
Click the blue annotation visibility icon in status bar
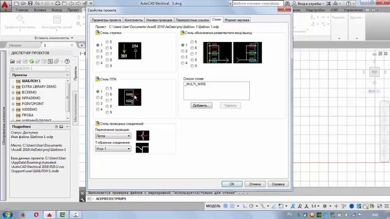click(293, 206)
